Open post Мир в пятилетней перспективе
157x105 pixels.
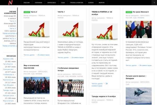[x=31, y=67]
